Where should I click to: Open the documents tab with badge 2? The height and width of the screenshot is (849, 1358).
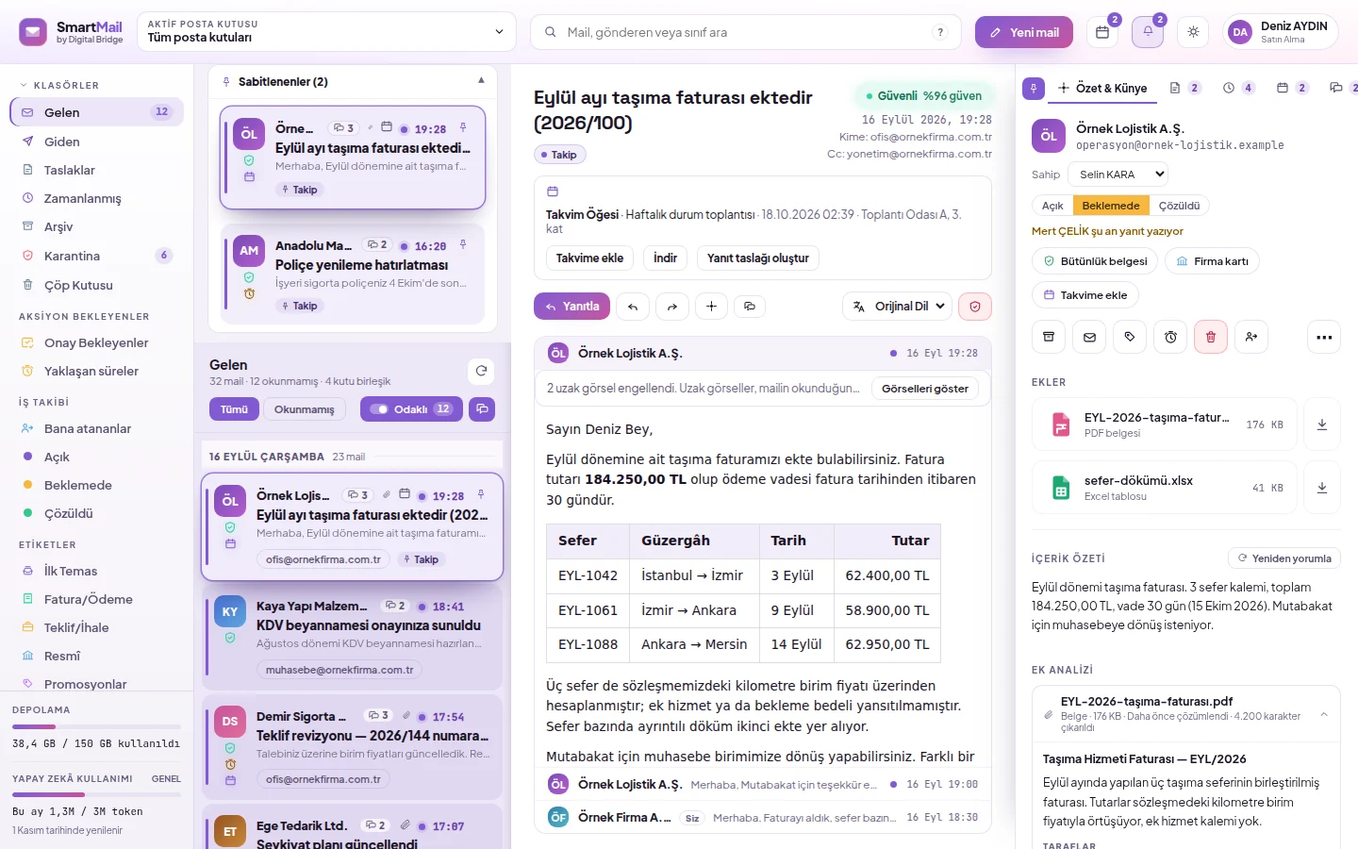coord(1184,88)
